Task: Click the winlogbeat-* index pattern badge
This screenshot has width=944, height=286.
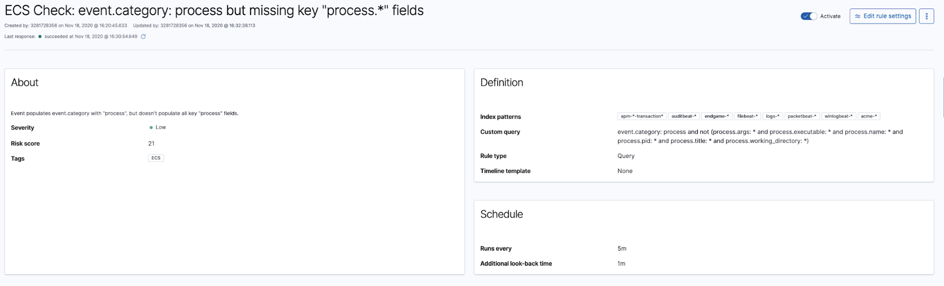Action: point(839,116)
